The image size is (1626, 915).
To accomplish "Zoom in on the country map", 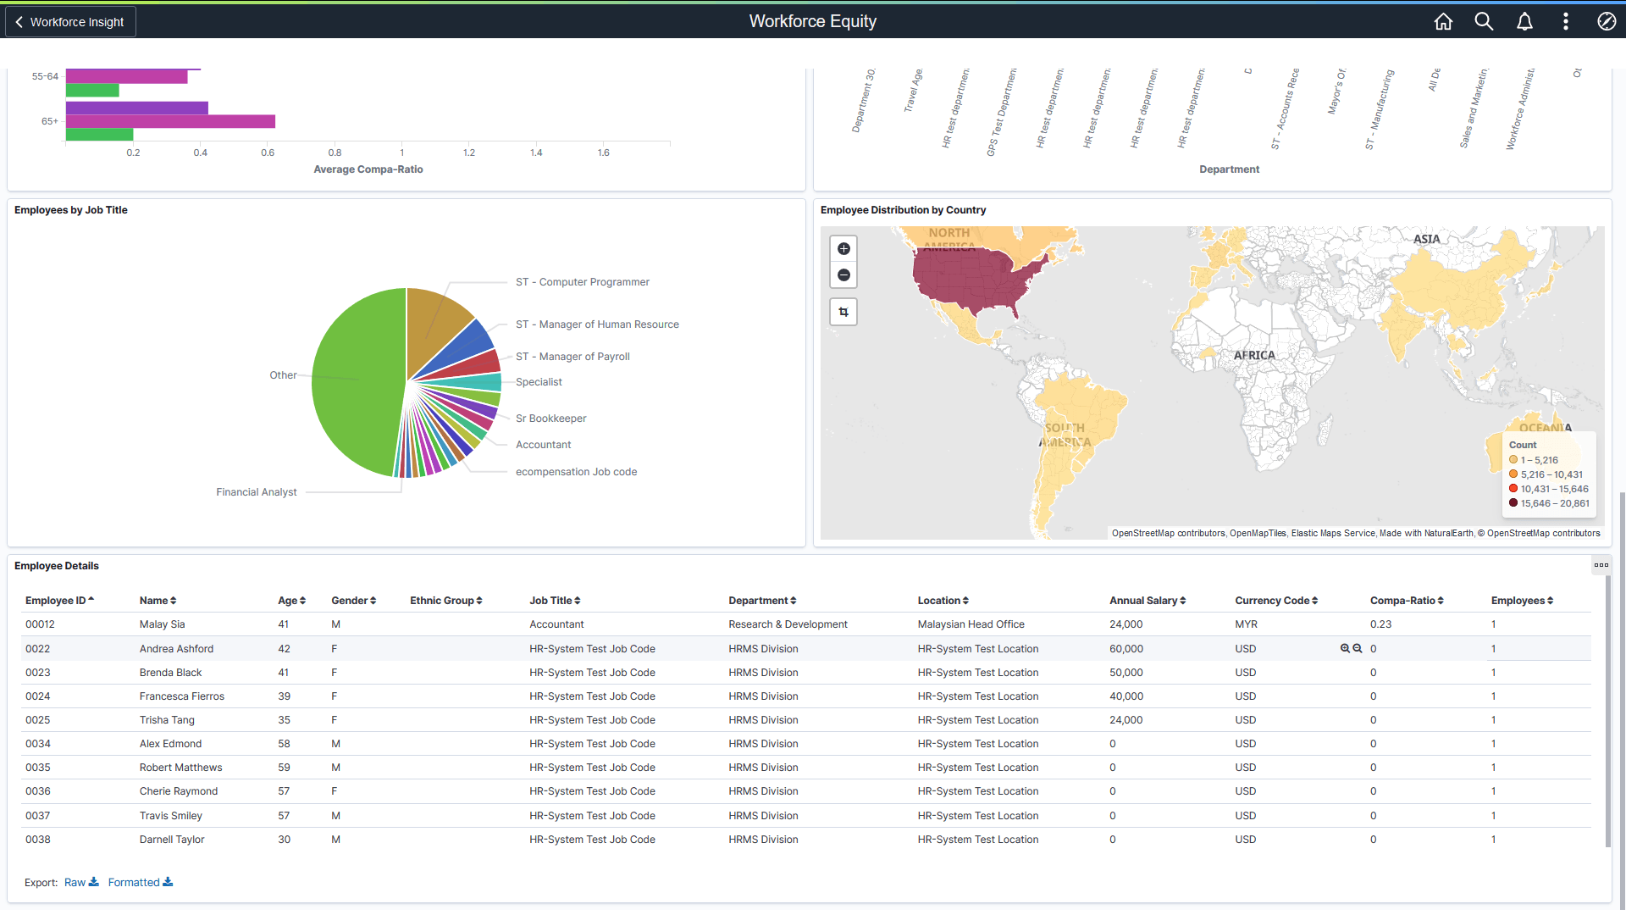I will (x=843, y=248).
